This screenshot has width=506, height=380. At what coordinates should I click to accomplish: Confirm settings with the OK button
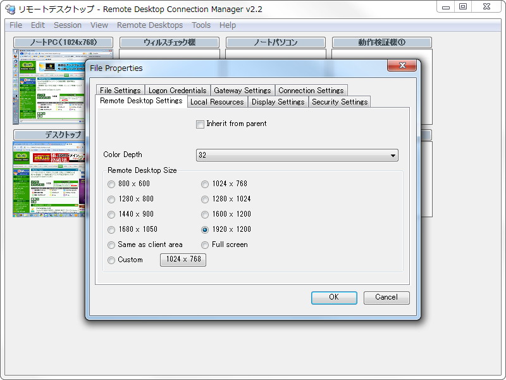[333, 298]
